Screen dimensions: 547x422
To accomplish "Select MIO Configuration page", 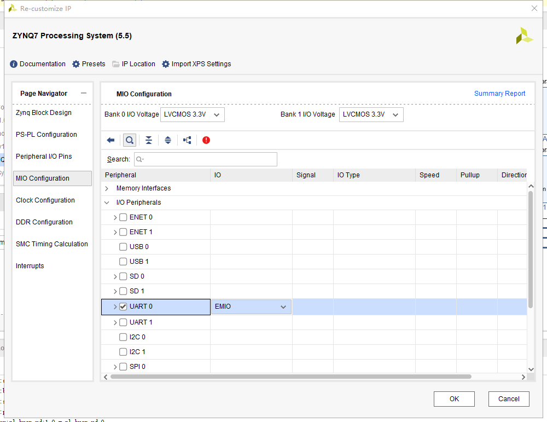I will pos(53,178).
